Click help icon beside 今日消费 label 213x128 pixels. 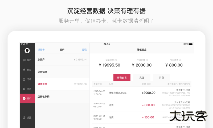tap(180, 60)
